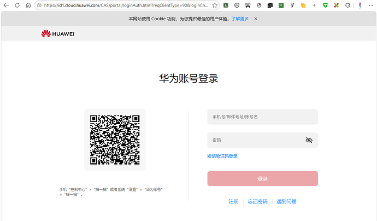
Task: Click the orange copy extension icon
Action: point(303,5)
